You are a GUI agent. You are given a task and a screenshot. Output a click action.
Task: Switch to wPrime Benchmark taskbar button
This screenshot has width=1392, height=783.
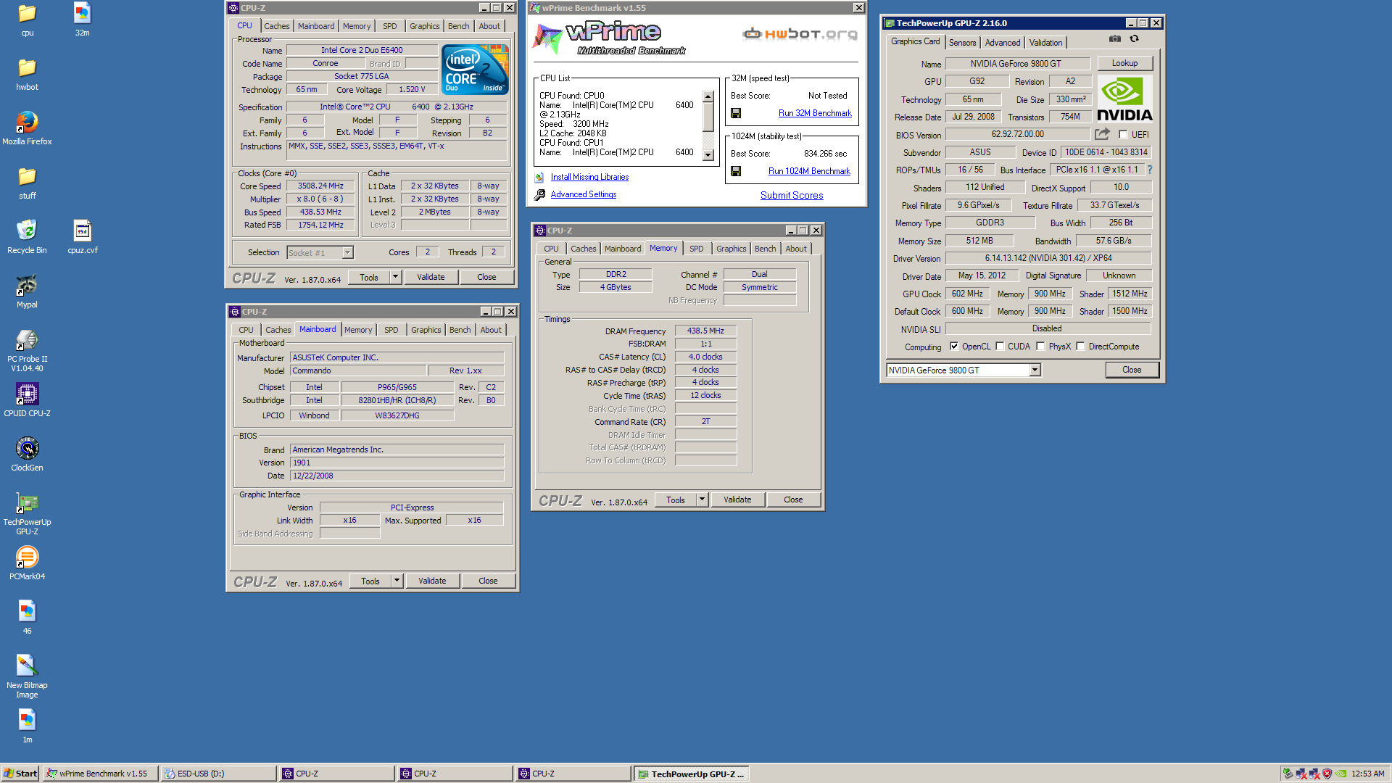pyautogui.click(x=101, y=774)
